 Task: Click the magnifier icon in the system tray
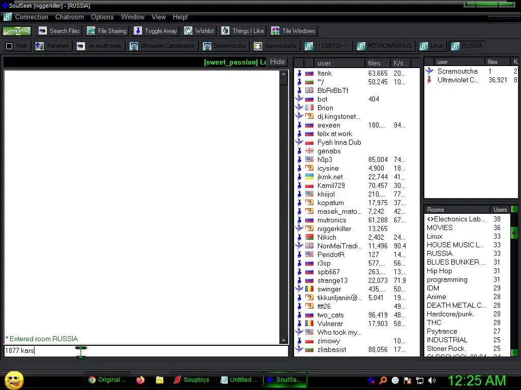(x=383, y=380)
